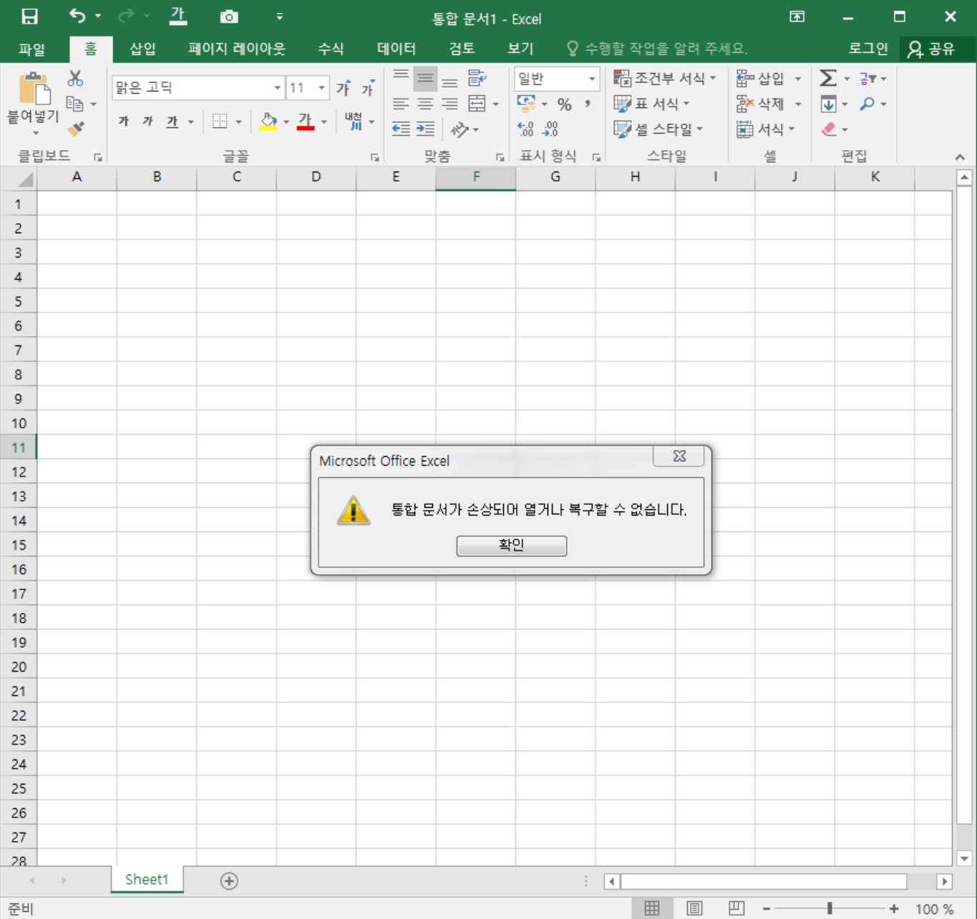Switch to the 수식 ribbon tab
977x919 pixels.
pyautogui.click(x=329, y=49)
